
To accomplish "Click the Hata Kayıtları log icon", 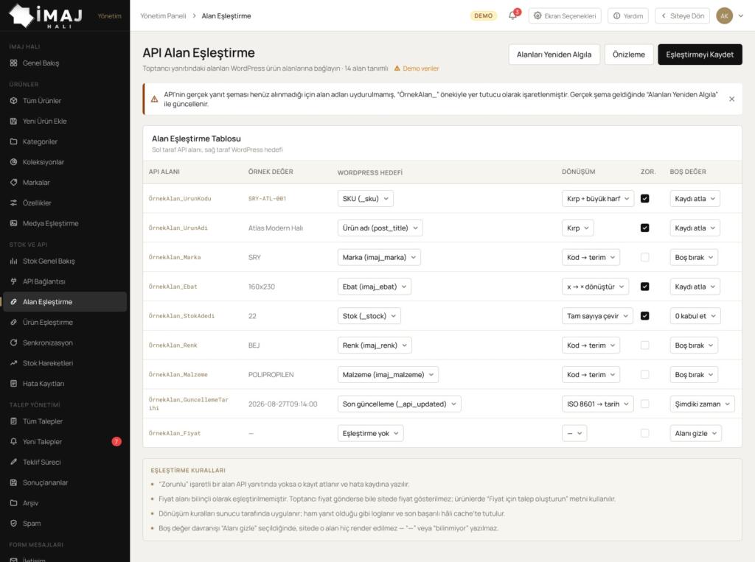I will 13,384.
